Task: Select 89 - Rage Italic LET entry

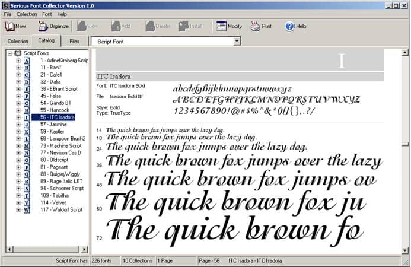Action: tap(61, 181)
